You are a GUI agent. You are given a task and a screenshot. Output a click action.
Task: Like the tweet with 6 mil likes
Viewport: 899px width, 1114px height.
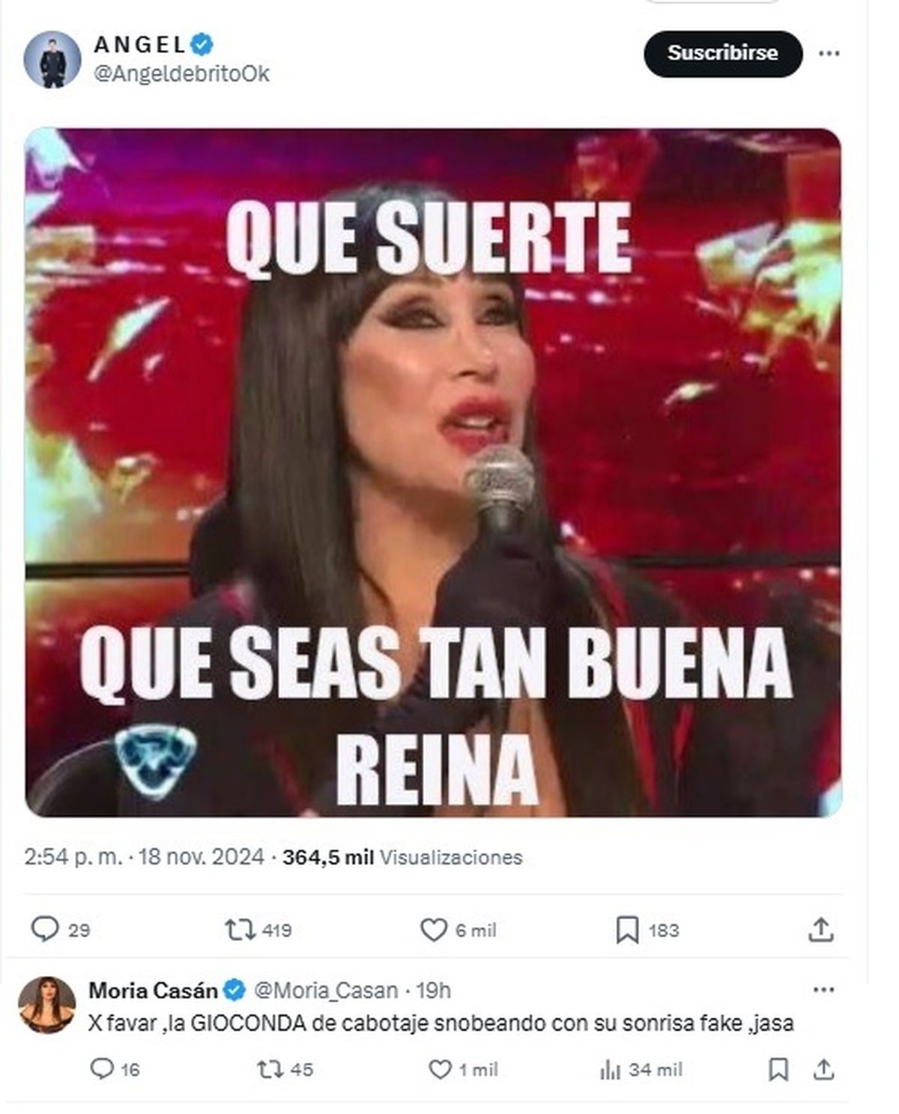433,930
